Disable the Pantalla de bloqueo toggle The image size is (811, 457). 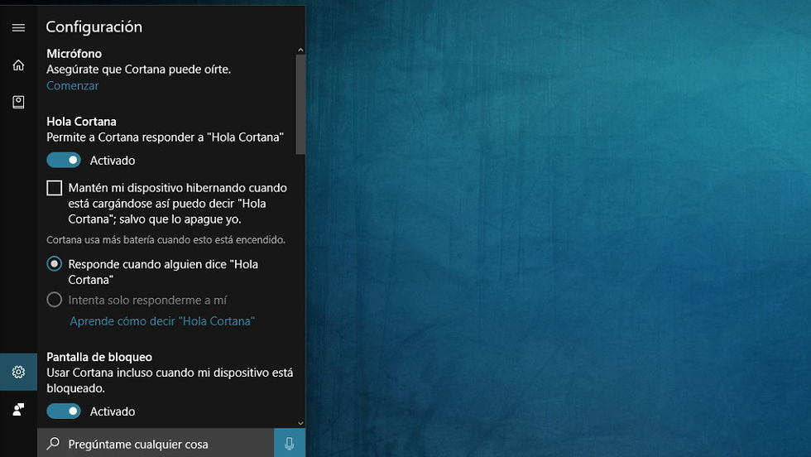click(x=64, y=411)
